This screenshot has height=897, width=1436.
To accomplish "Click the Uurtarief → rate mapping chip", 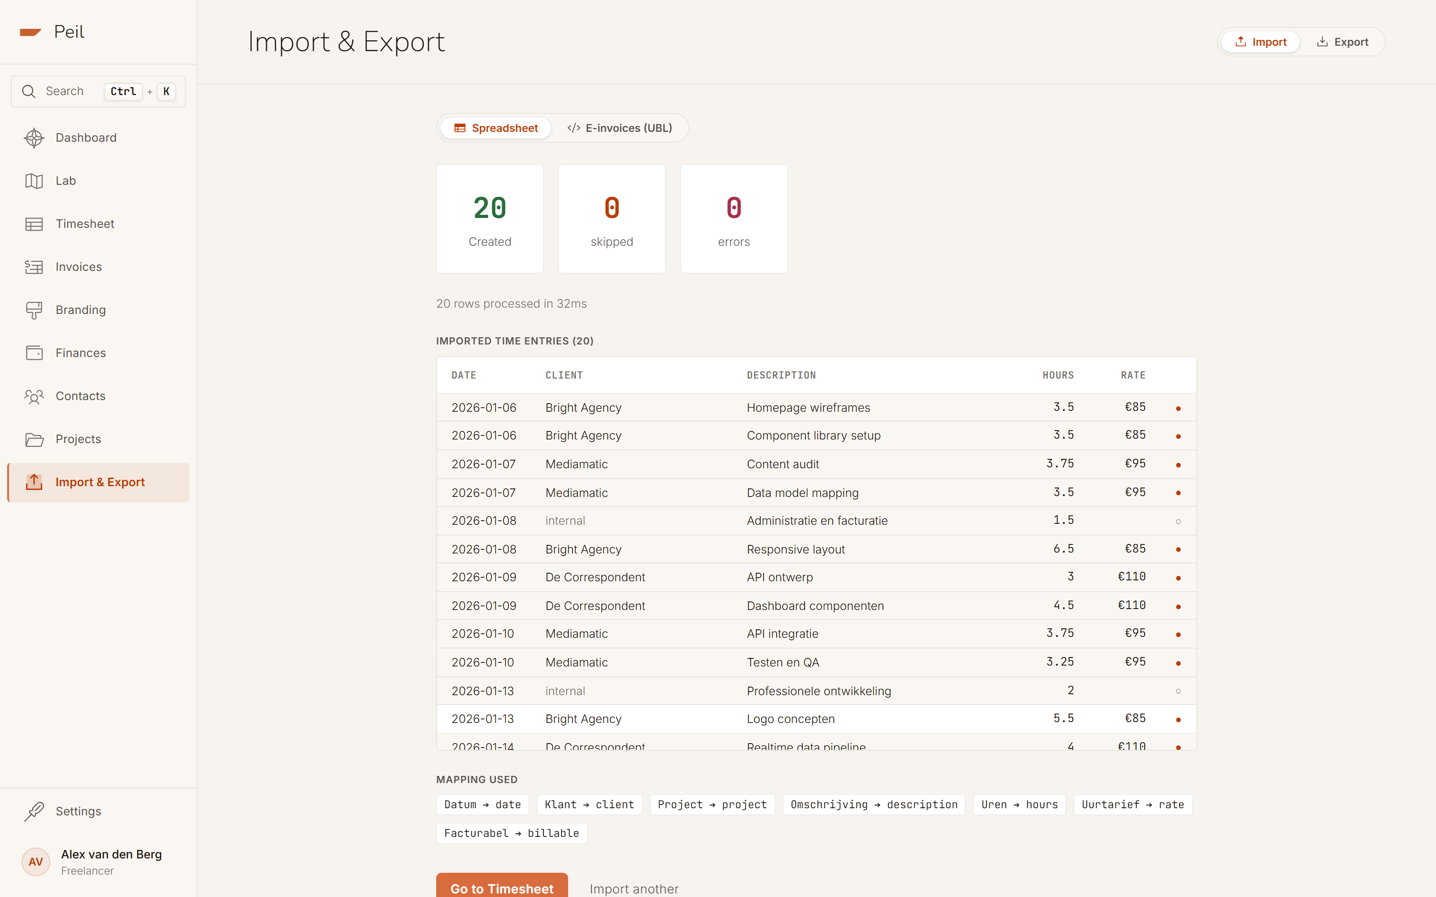I will (x=1133, y=805).
